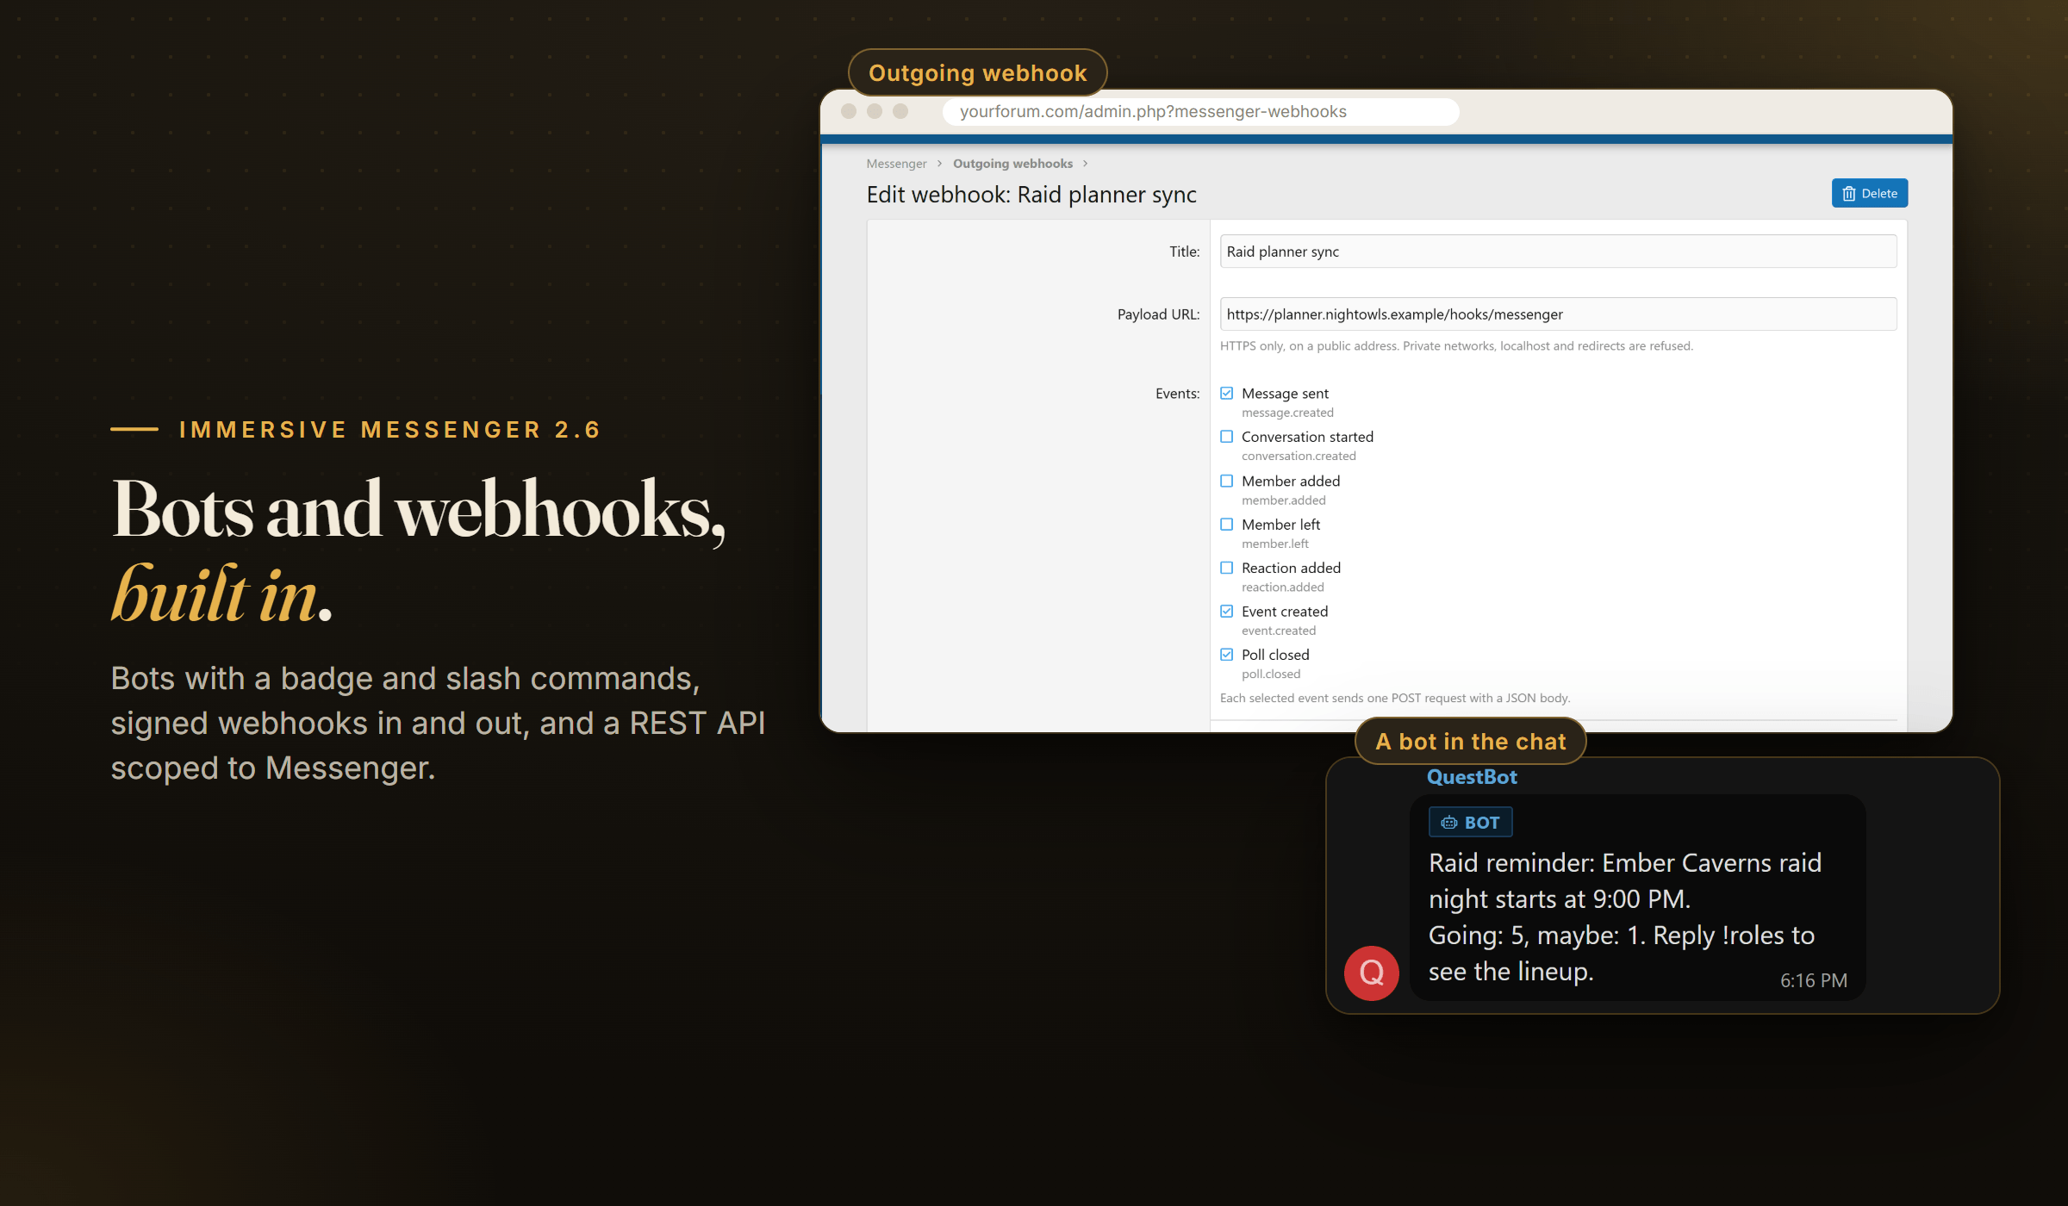The image size is (2068, 1206).
Task: Focus the Title input field
Action: (1558, 252)
